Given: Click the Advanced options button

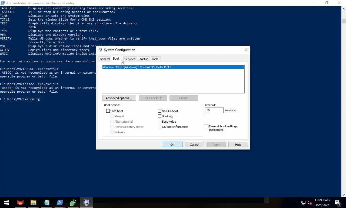Looking at the screenshot, I should [119, 98].
